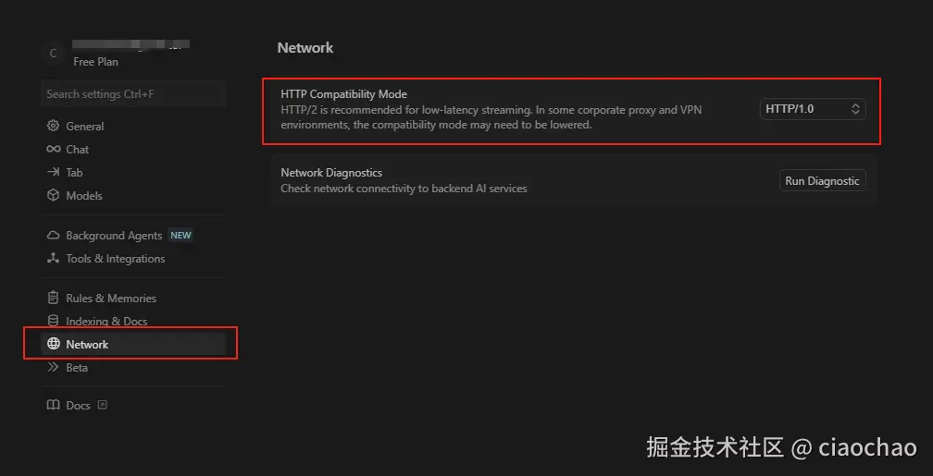Image resolution: width=933 pixels, height=476 pixels.
Task: Click the General gear icon
Action: 53,126
